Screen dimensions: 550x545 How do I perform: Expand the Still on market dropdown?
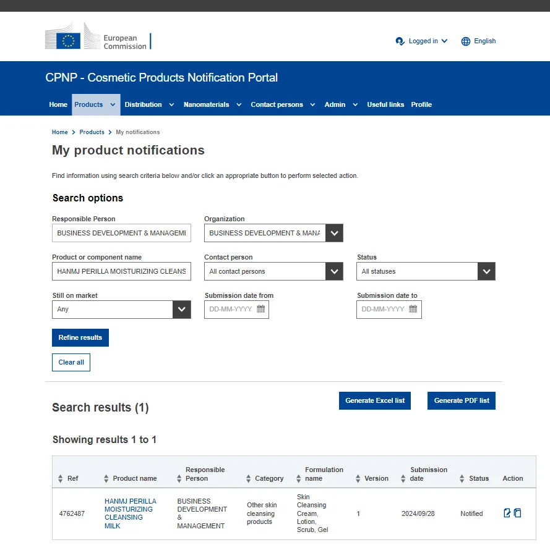[x=182, y=309]
